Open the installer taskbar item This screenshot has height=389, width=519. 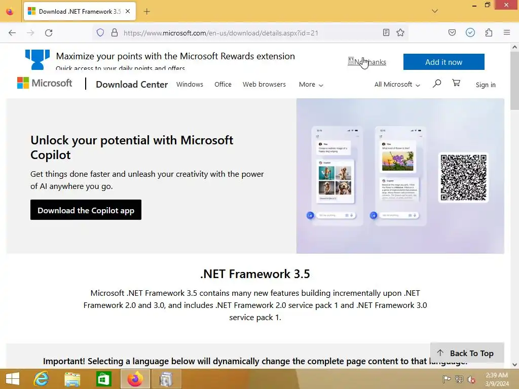[166, 379]
